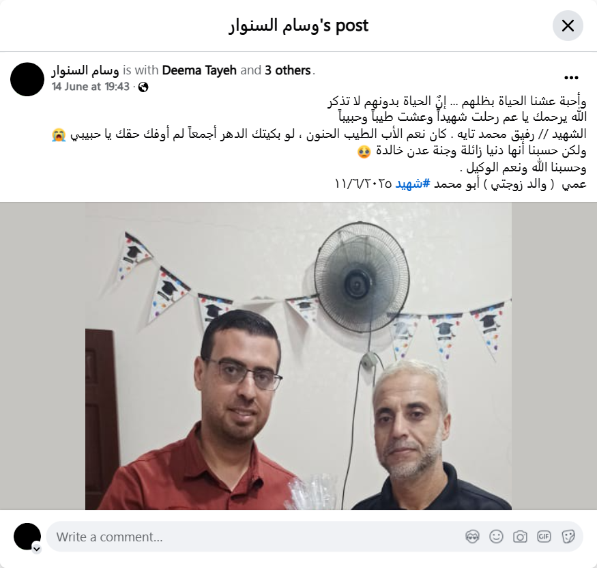Screen dimensions: 597x568
Task: Insert an emoji in the comment
Action: (496, 537)
